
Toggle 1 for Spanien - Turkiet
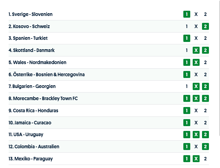187,38
